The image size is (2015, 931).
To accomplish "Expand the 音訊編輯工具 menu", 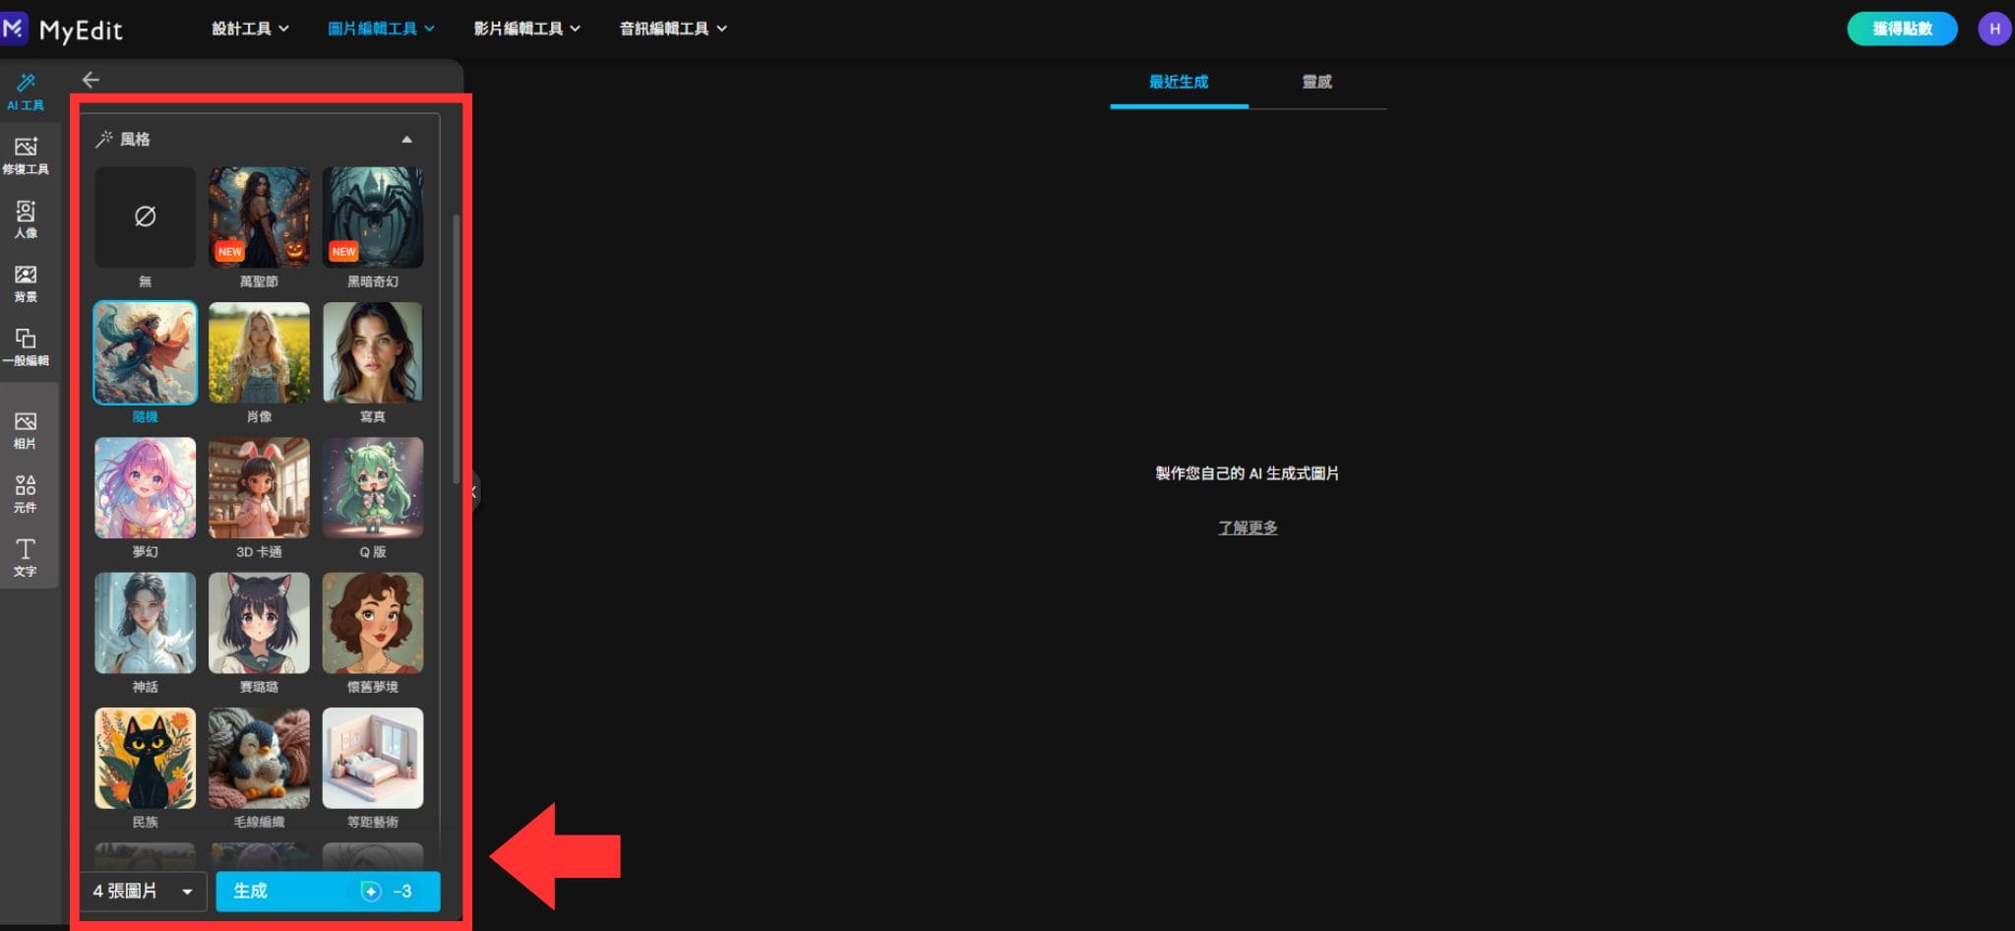I will tap(673, 29).
